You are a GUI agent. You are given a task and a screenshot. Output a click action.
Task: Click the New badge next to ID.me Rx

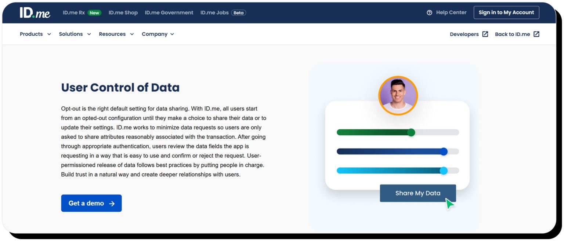pos(94,12)
